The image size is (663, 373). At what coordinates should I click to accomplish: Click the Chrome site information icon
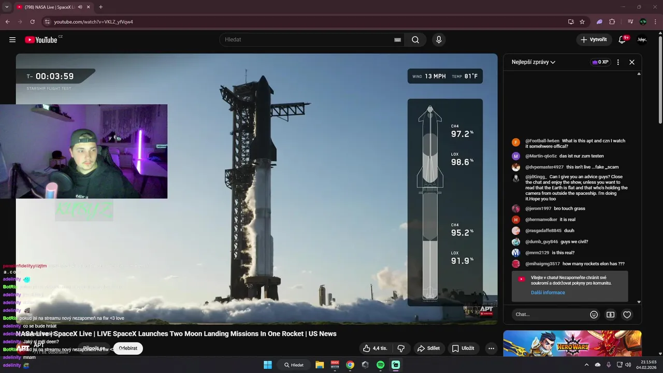tap(47, 22)
